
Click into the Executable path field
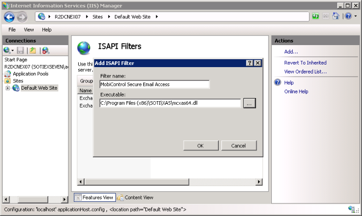point(170,103)
